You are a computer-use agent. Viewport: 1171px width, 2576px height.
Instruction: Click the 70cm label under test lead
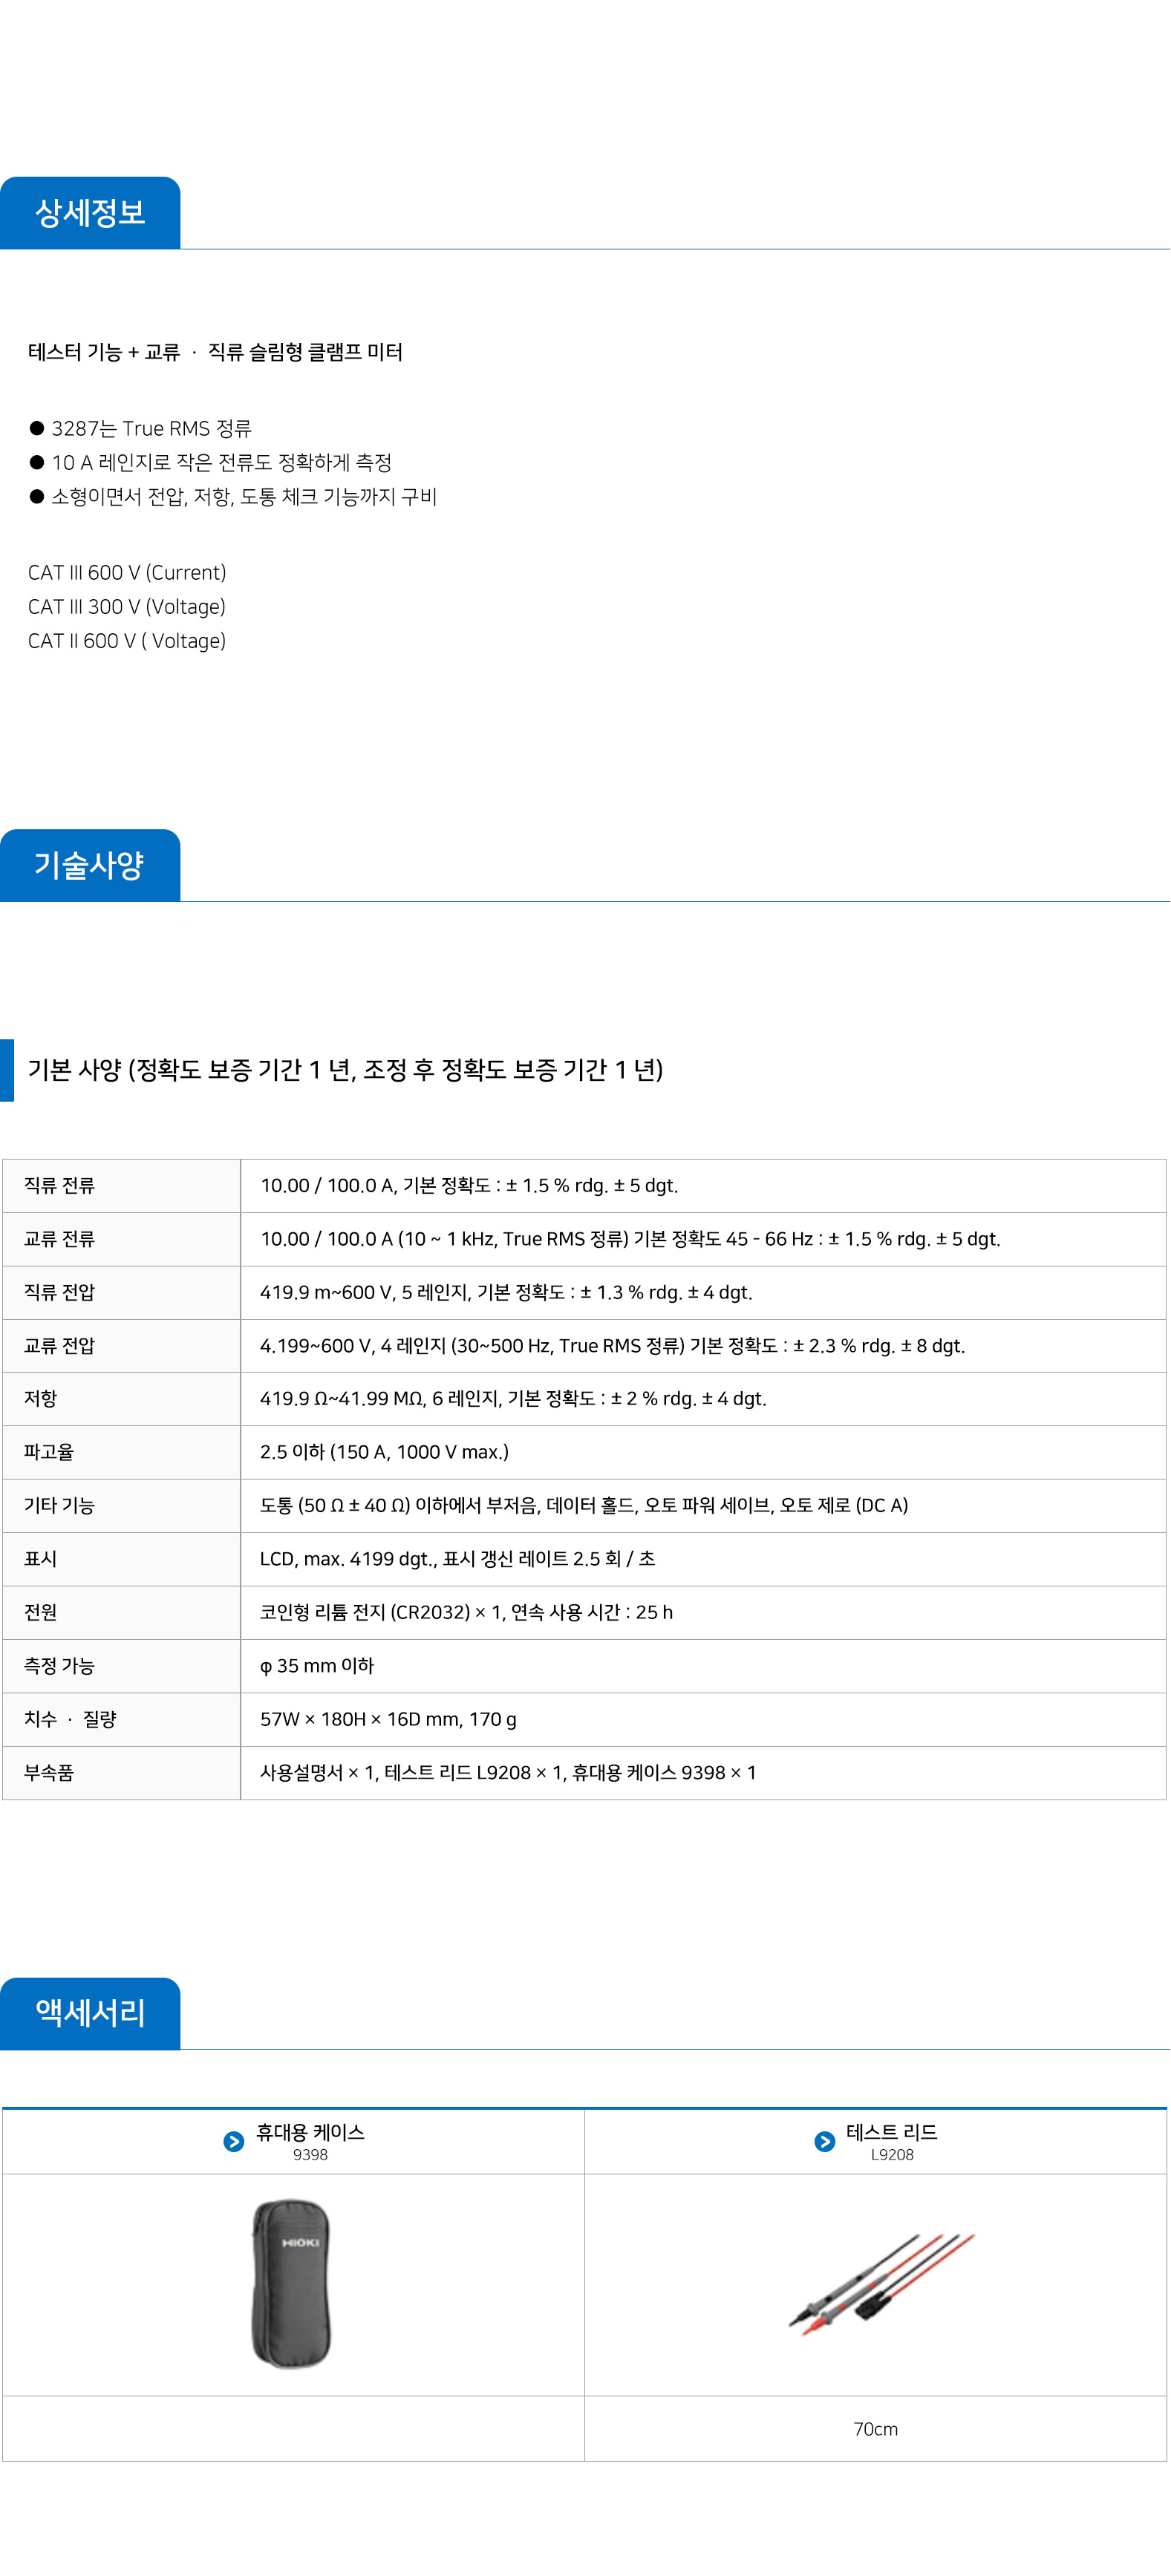pos(875,2429)
